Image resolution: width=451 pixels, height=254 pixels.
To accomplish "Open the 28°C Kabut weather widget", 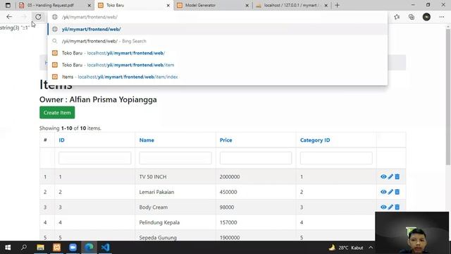I will [x=346, y=248].
